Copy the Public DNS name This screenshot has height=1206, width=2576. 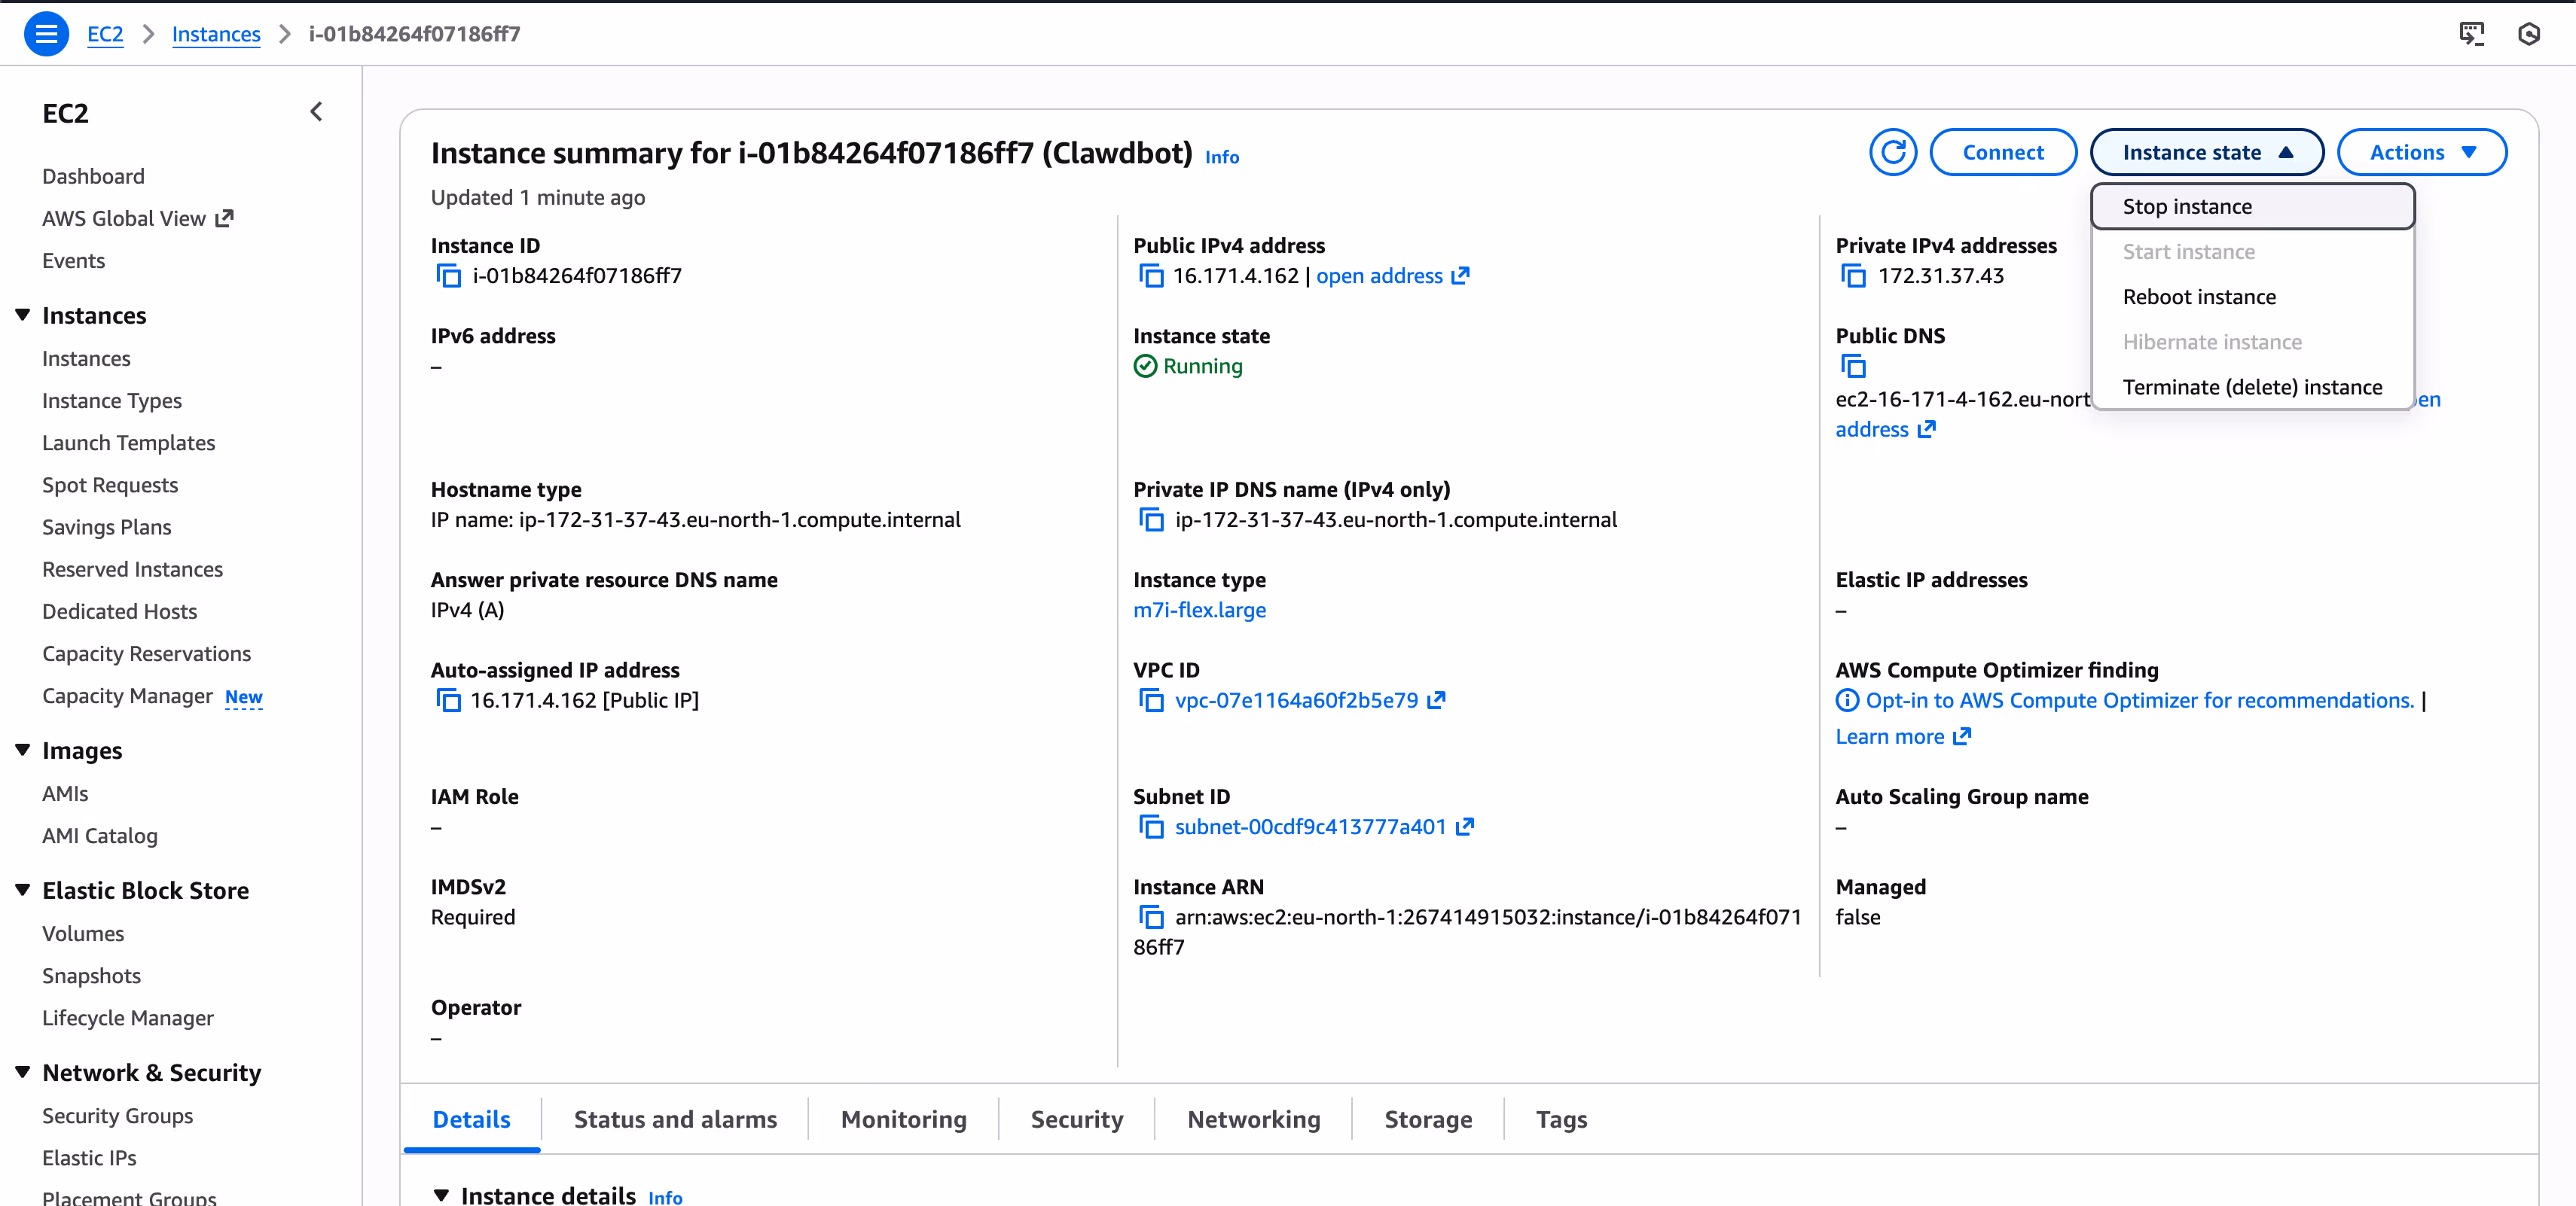[1853, 367]
